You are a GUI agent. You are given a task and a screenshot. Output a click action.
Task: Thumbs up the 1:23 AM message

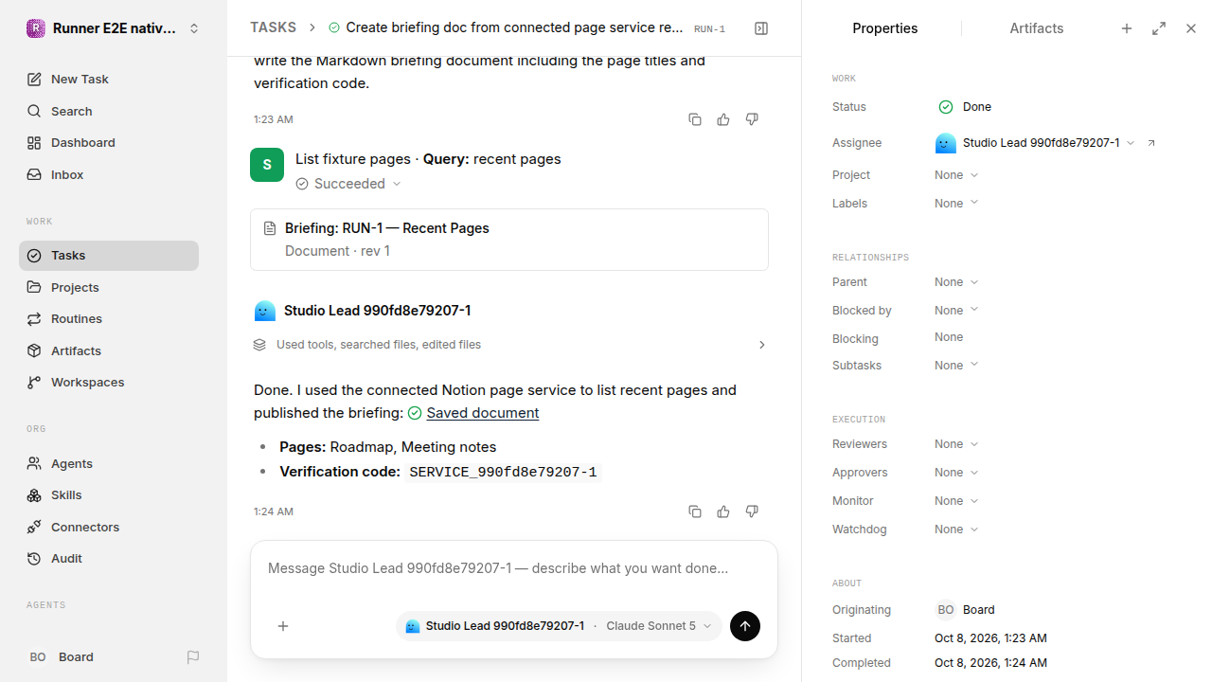point(723,119)
